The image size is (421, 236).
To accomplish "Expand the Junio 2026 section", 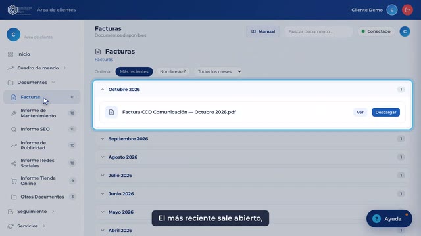I will point(103,194).
